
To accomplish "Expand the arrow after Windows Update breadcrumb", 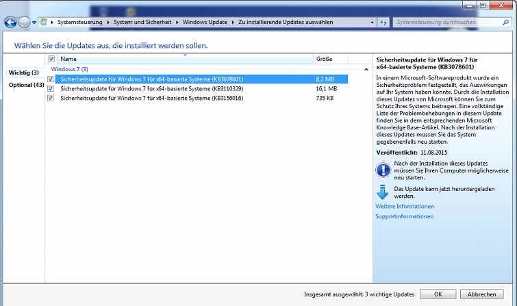I will (233, 23).
